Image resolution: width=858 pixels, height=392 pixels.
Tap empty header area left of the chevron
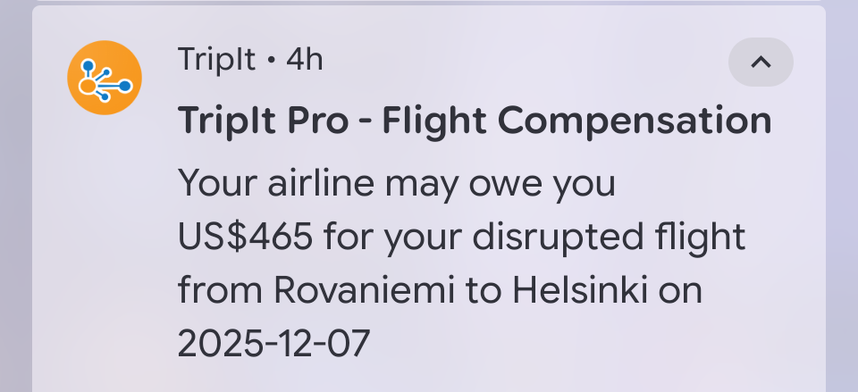[x=536, y=61]
